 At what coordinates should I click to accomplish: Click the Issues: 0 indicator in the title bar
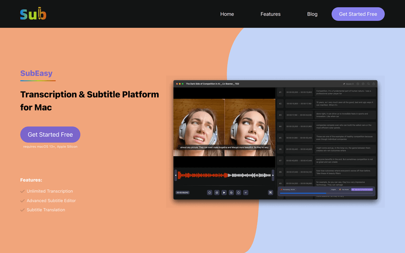pos(348,84)
